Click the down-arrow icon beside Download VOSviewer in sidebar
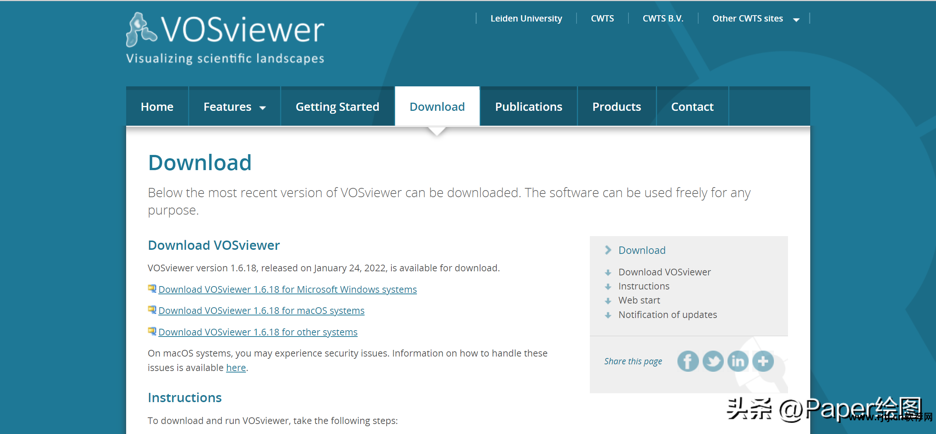This screenshot has height=434, width=936. 608,273
